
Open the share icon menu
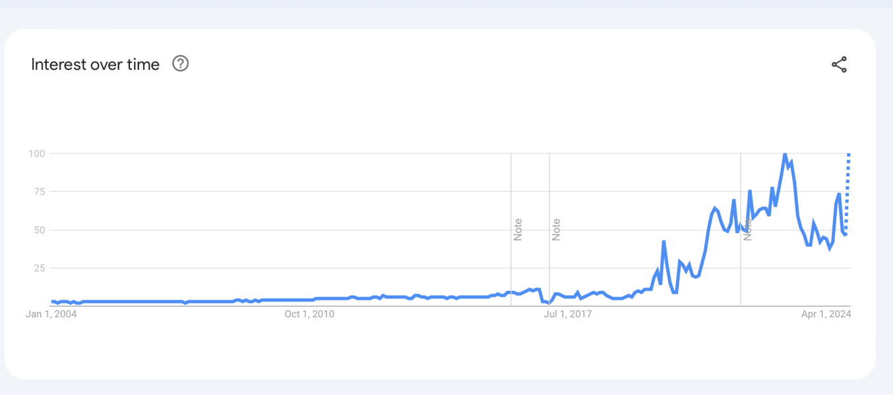click(839, 65)
